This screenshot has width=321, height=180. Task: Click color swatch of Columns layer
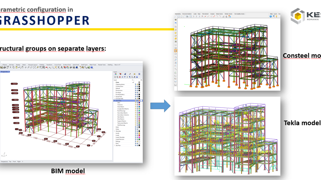139,105
